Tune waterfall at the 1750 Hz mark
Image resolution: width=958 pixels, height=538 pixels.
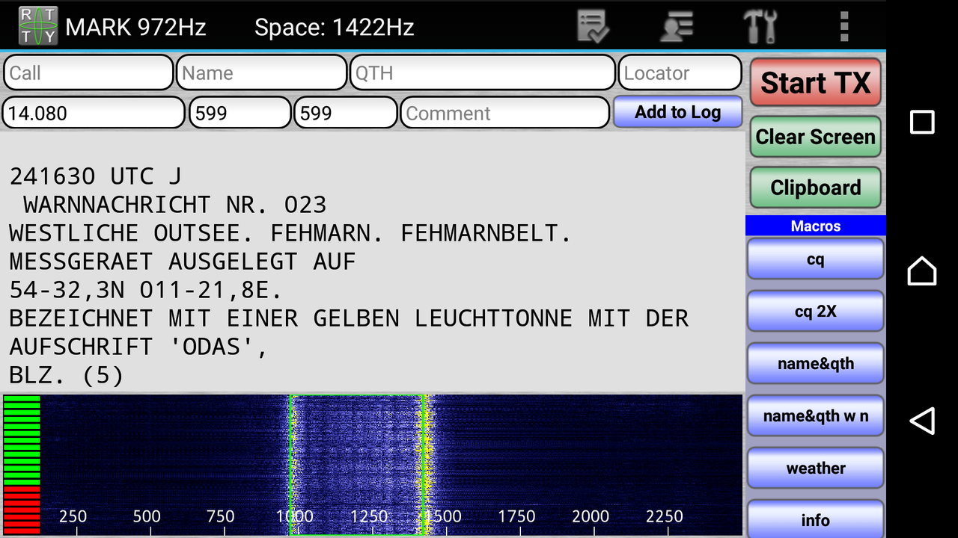tap(516, 516)
